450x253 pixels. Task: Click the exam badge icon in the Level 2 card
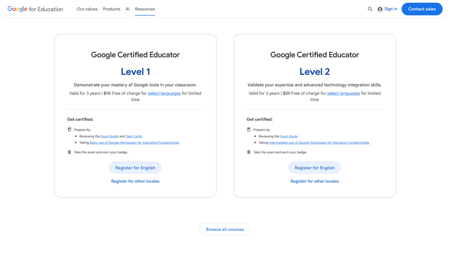249,152
